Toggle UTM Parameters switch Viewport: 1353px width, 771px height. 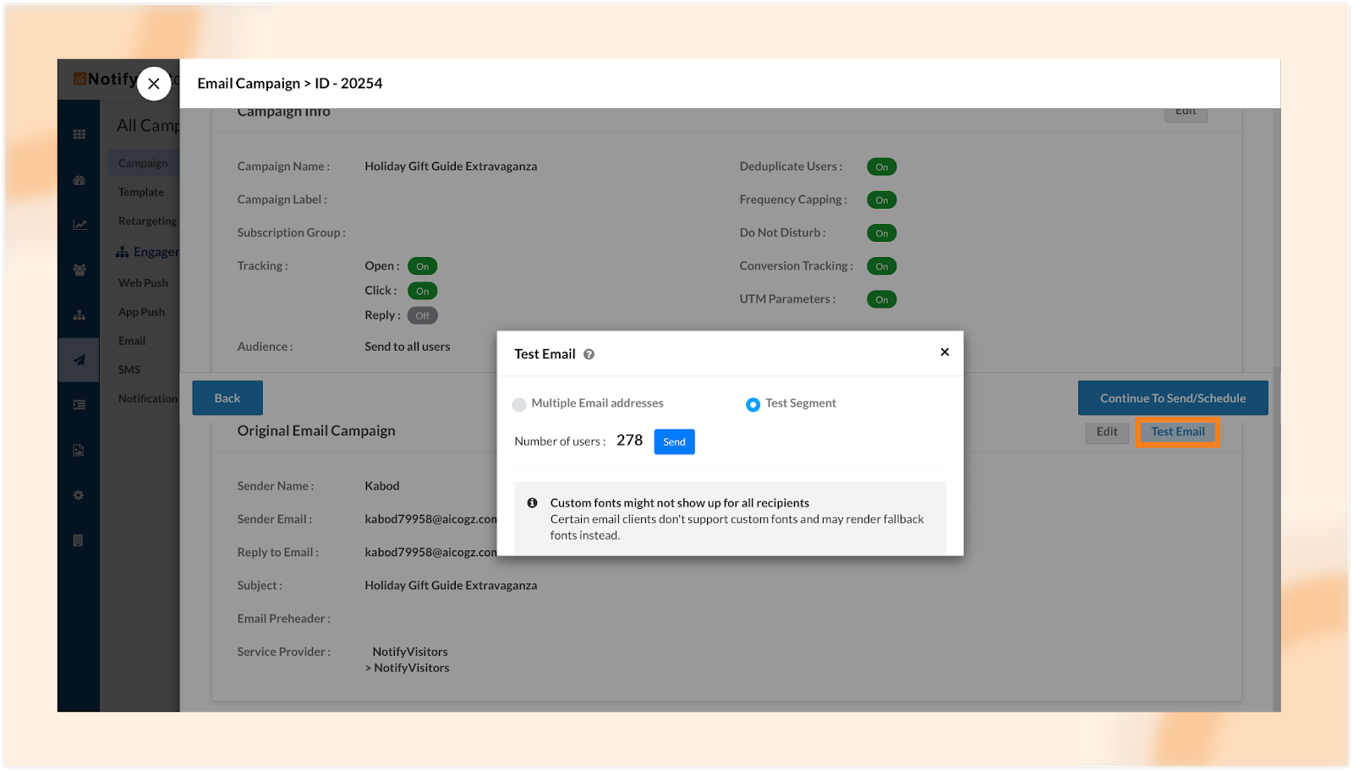click(x=881, y=299)
